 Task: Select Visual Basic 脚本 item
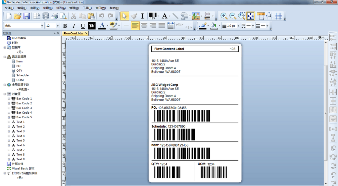(23, 168)
